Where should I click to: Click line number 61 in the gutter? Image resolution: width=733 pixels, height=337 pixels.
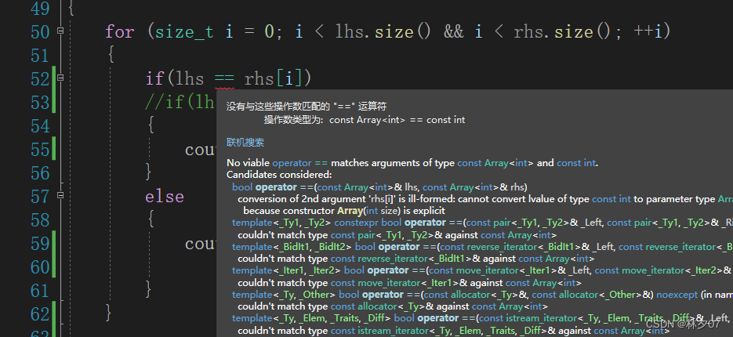pyautogui.click(x=40, y=291)
